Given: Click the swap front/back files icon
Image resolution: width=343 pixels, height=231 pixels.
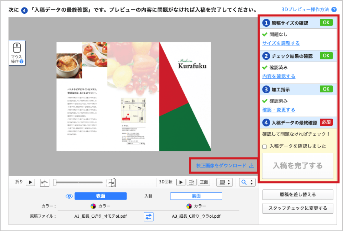Looking at the screenshot, I should click(149, 216).
